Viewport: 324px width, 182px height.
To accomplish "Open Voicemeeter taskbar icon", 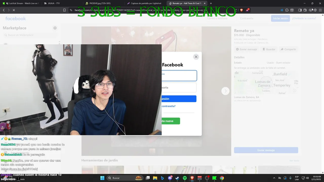I will (x=199, y=178).
